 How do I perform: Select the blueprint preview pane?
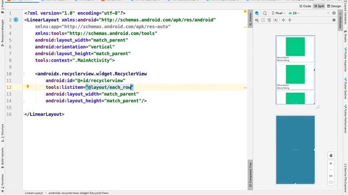click(295, 149)
